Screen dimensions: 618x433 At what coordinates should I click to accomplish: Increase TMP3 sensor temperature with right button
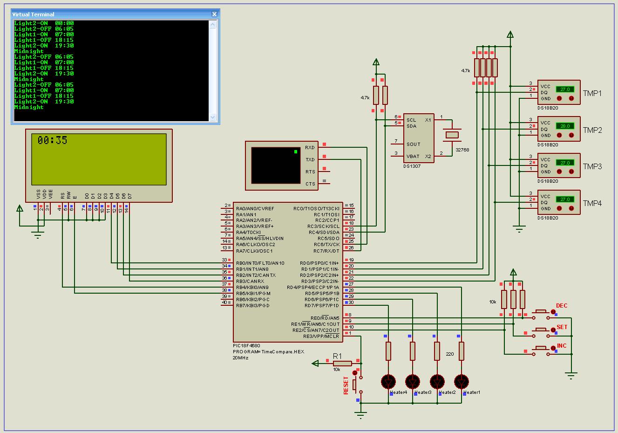[571, 172]
